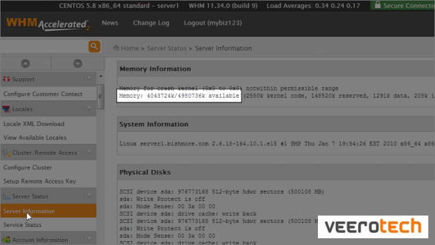Click the WHM Accelerated logo
The height and width of the screenshot is (245, 435).
(x=48, y=24)
